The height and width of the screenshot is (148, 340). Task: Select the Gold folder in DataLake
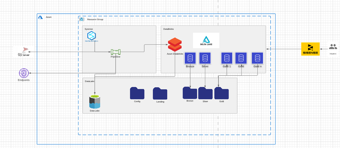point(221,93)
